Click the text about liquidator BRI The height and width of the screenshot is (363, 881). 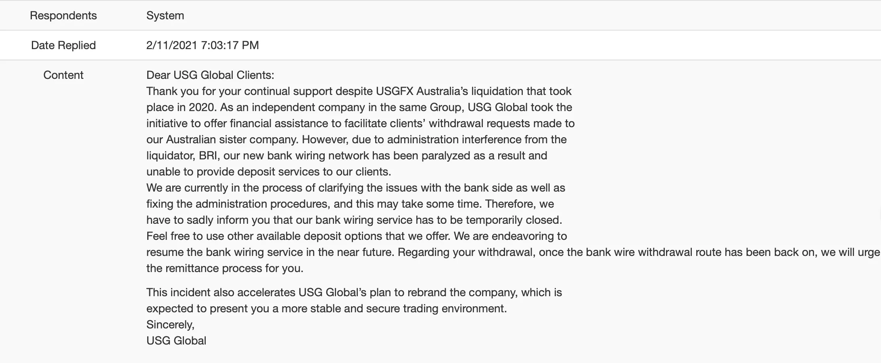pos(347,155)
